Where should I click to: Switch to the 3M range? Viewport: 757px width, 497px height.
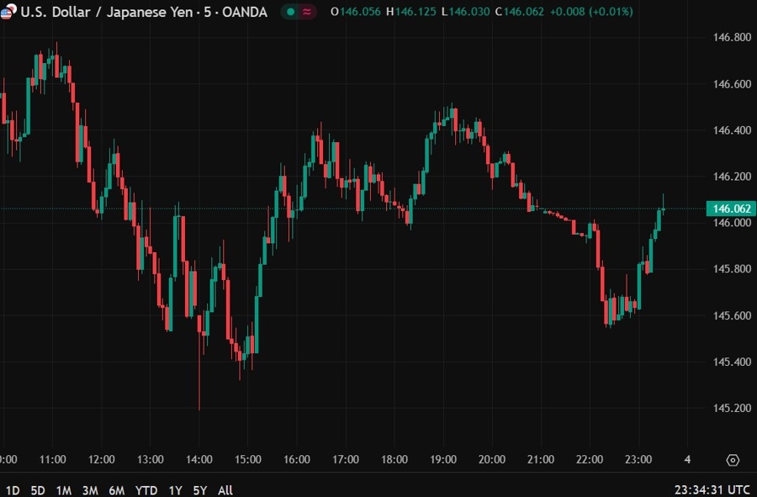(90, 489)
